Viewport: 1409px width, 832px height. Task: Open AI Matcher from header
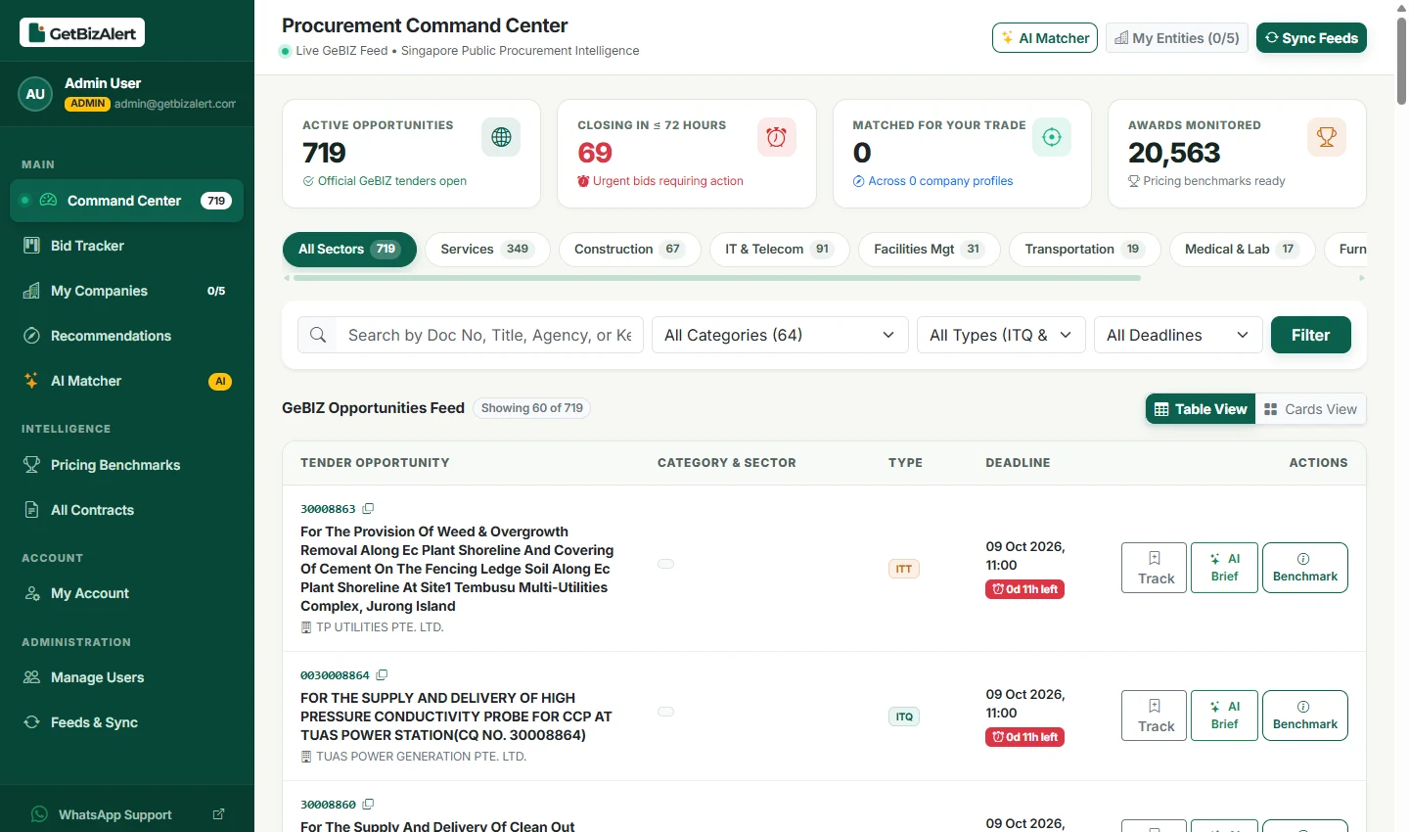point(1045,38)
